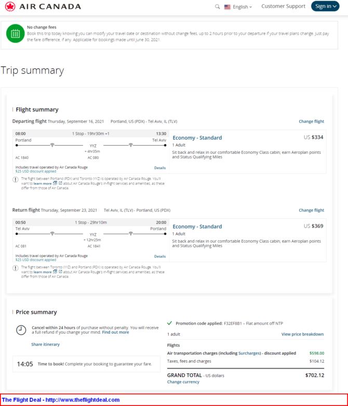Click return Economy - Standard fare title
This screenshot has width=348, height=406.
197,227
